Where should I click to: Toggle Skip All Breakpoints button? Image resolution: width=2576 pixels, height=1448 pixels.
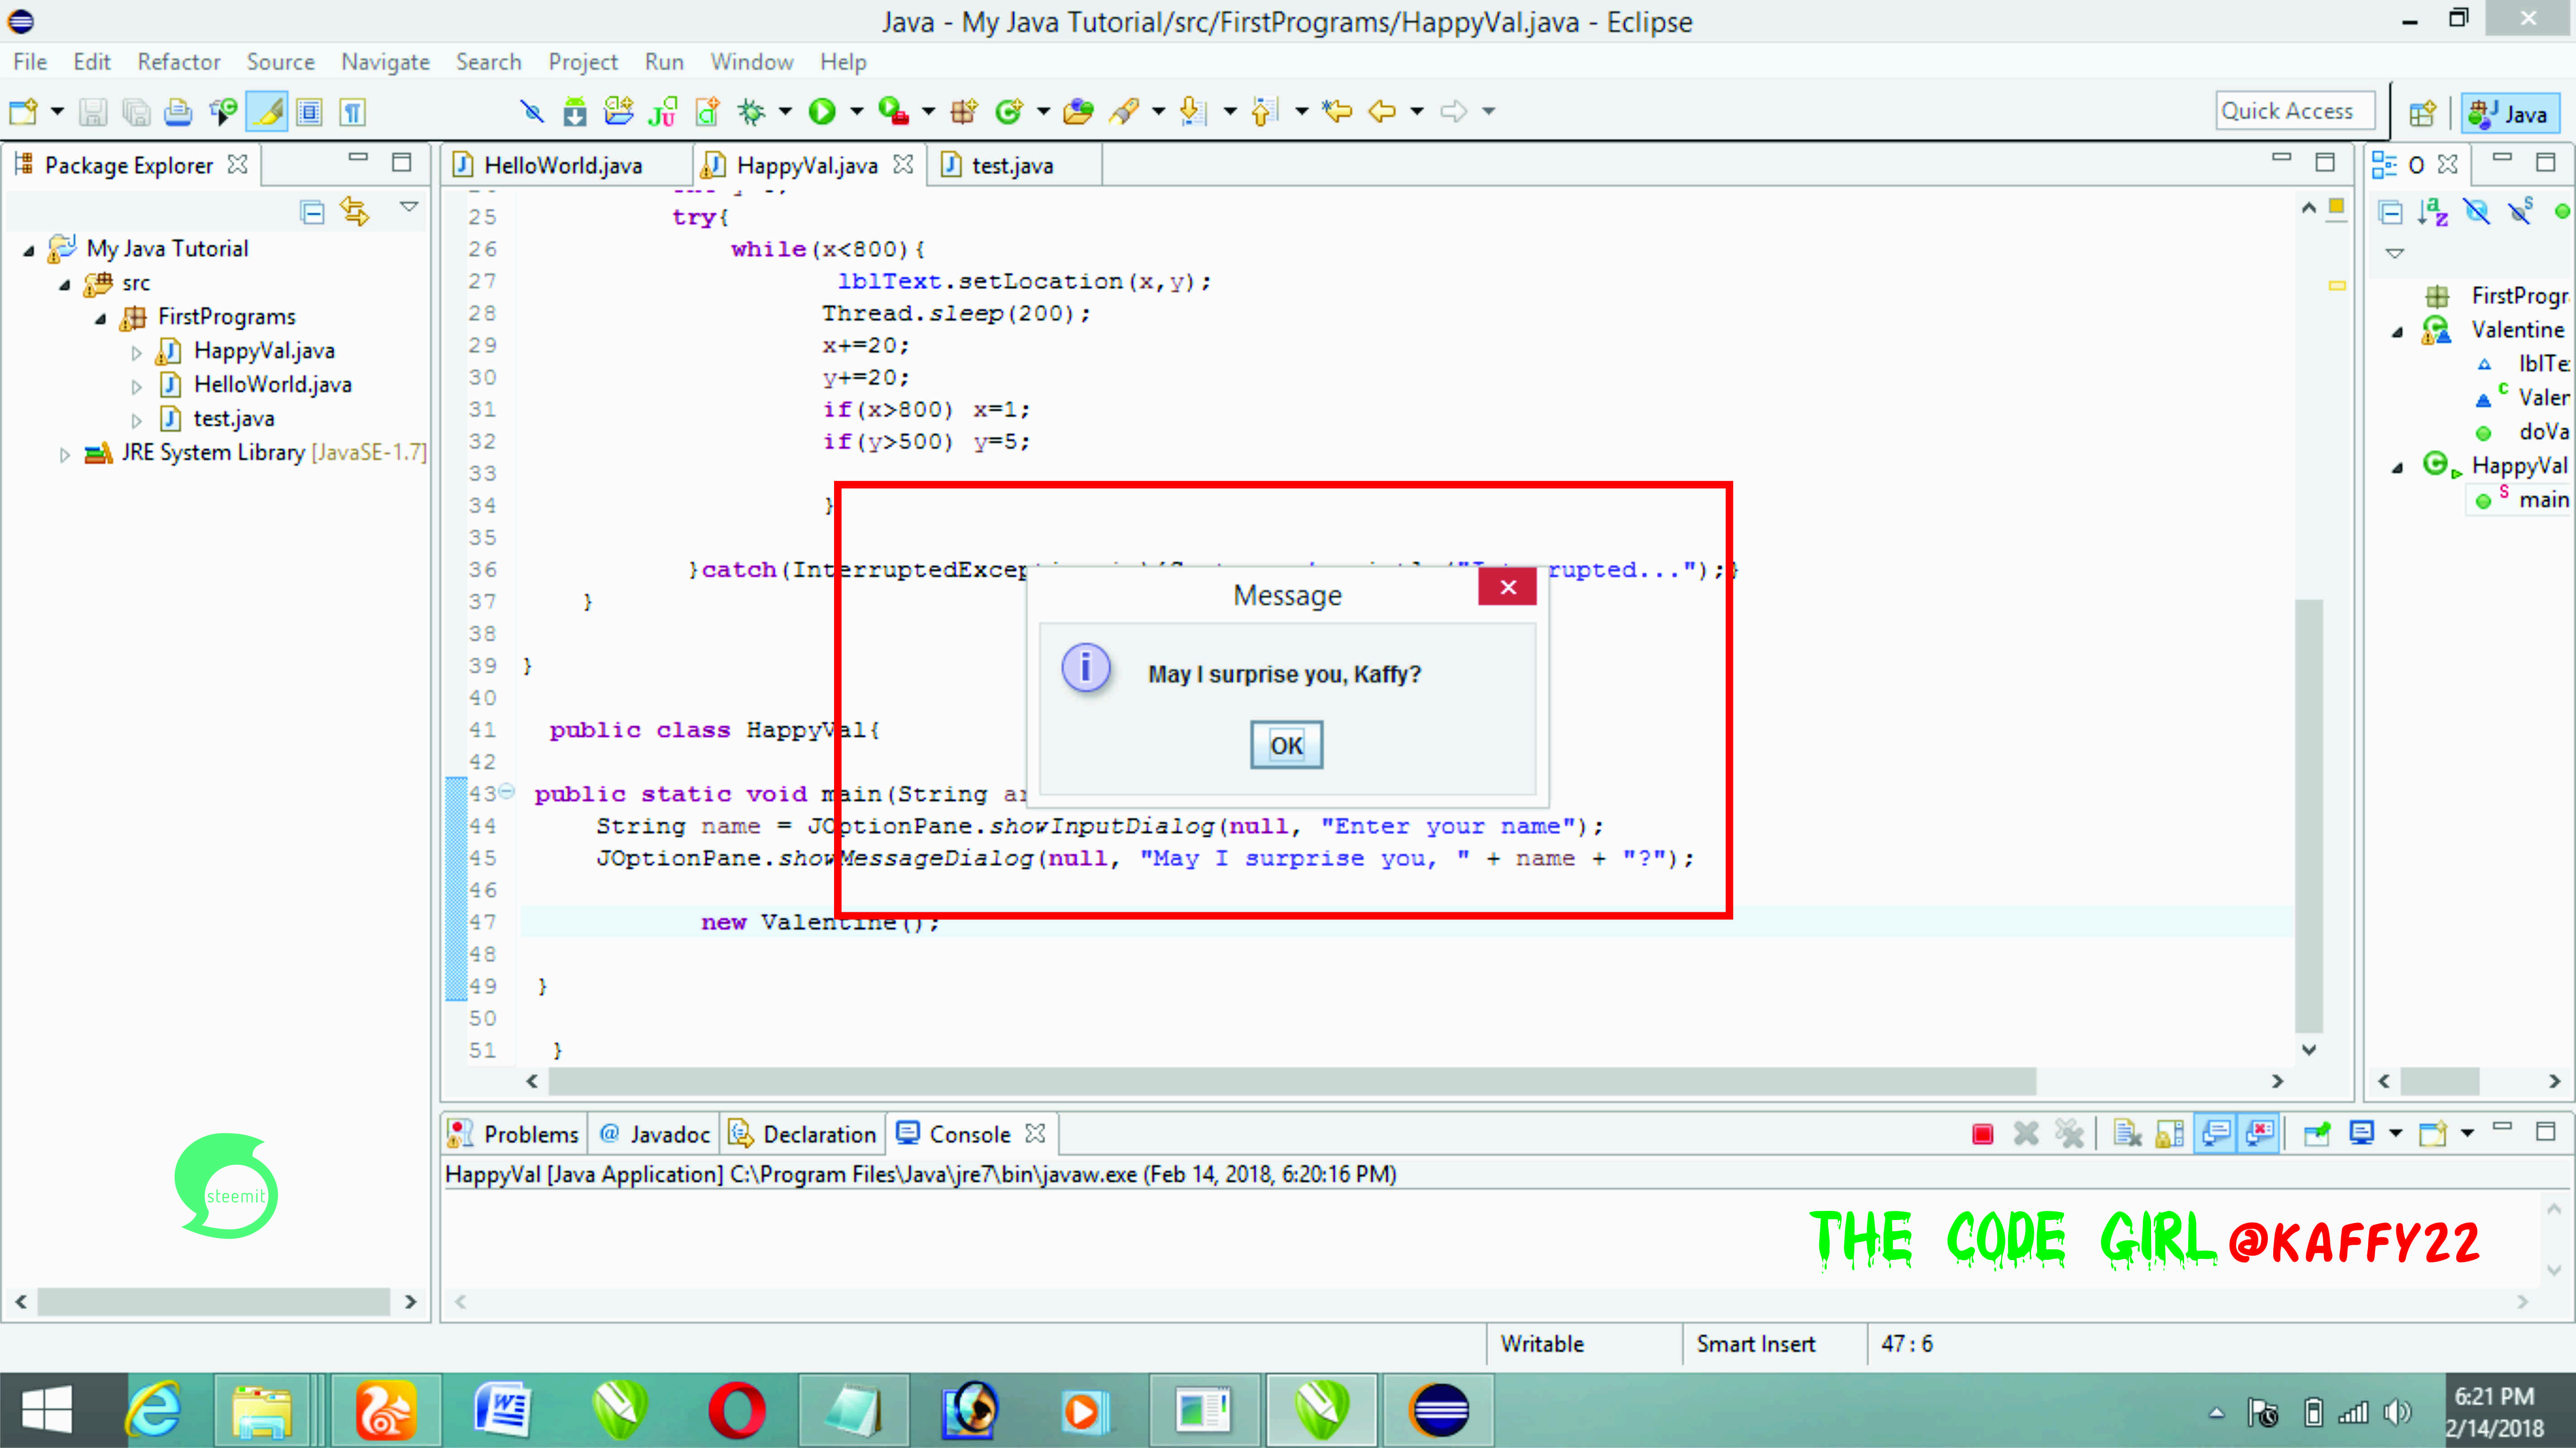[532, 111]
